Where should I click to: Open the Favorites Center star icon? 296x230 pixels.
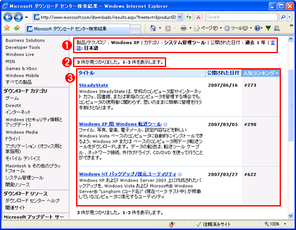(7, 28)
